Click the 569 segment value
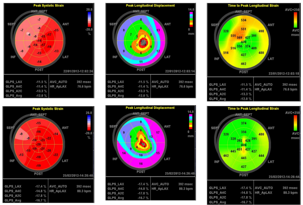Image resolution: width=303 pixels, height=205 pixels. click(239, 37)
